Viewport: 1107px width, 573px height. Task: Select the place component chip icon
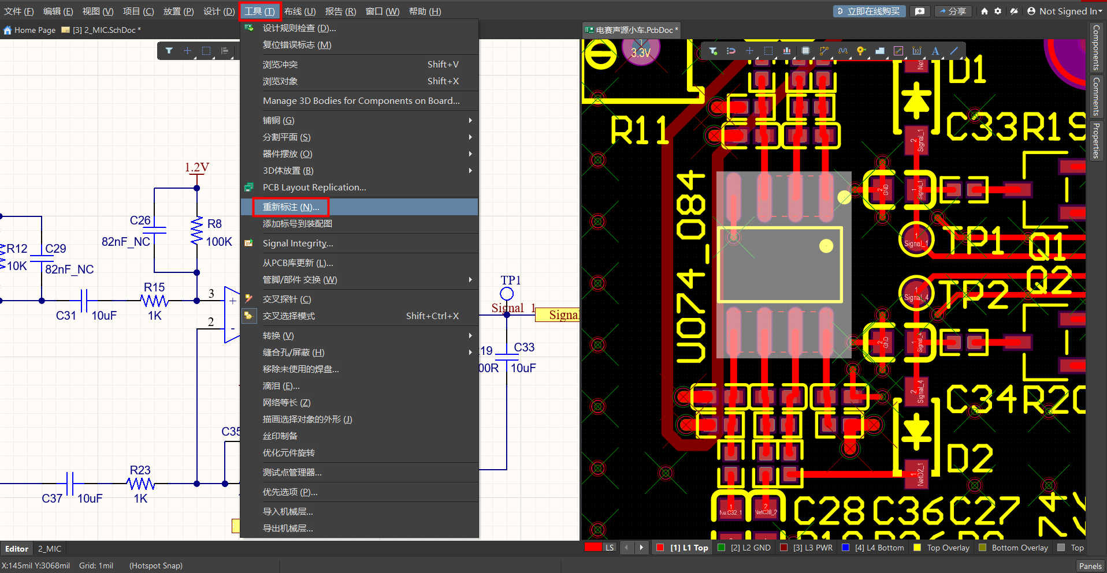tap(805, 51)
